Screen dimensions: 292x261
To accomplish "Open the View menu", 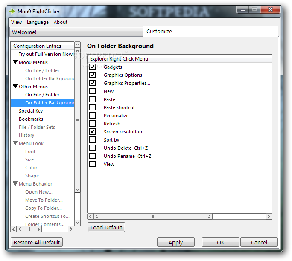I will tap(16, 22).
